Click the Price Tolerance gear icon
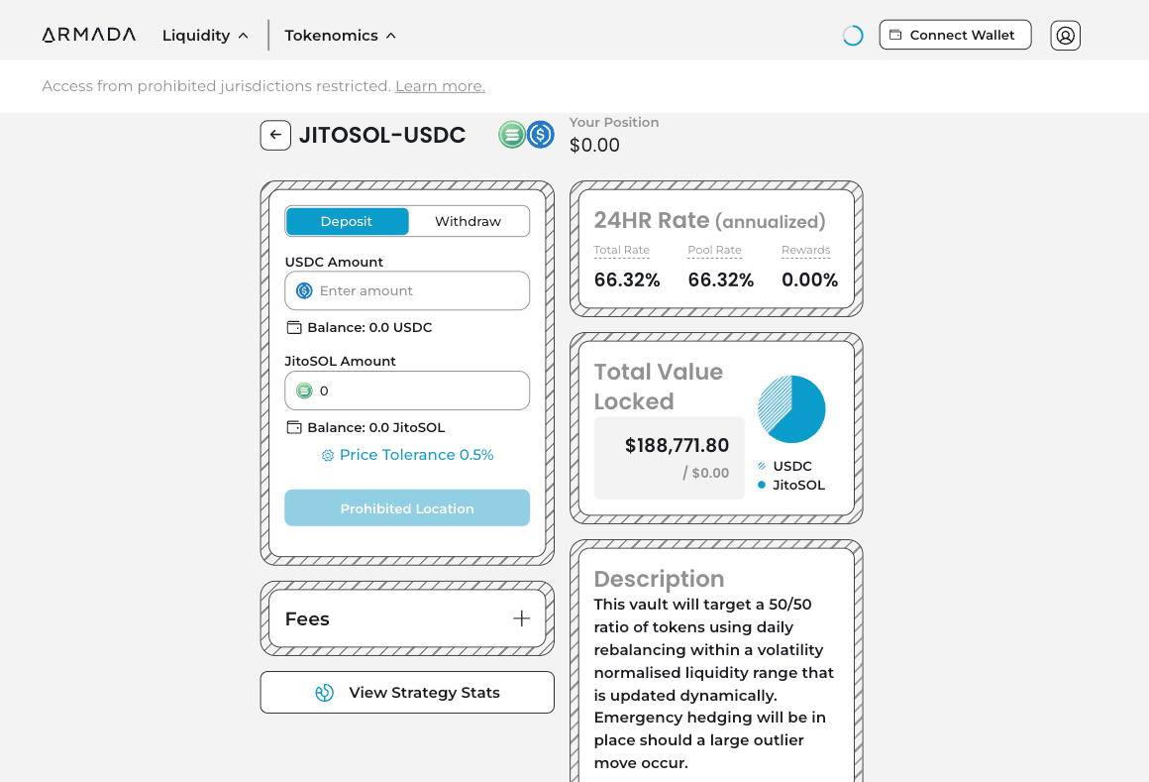 [328, 456]
